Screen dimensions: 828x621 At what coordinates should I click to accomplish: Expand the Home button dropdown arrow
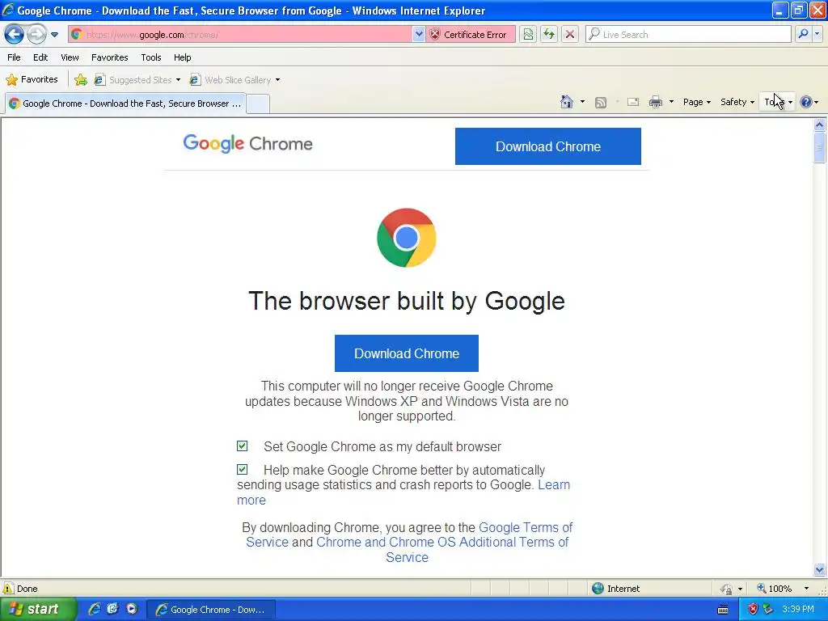point(582,102)
